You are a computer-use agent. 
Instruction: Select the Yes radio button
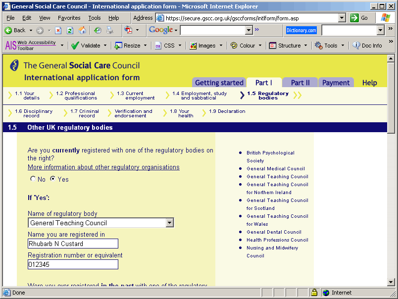pyautogui.click(x=52, y=179)
